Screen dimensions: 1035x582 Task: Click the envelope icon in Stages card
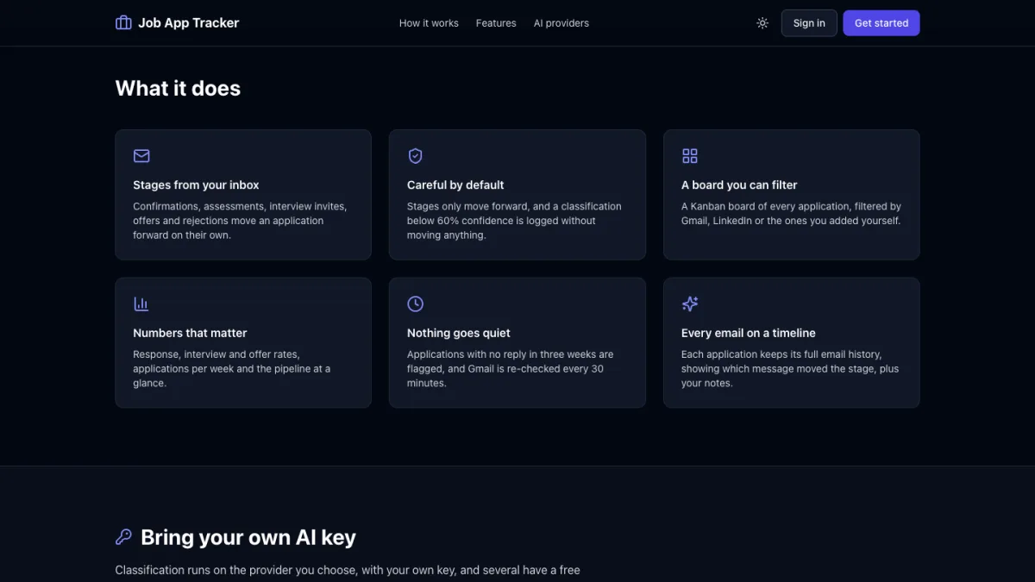(x=141, y=156)
